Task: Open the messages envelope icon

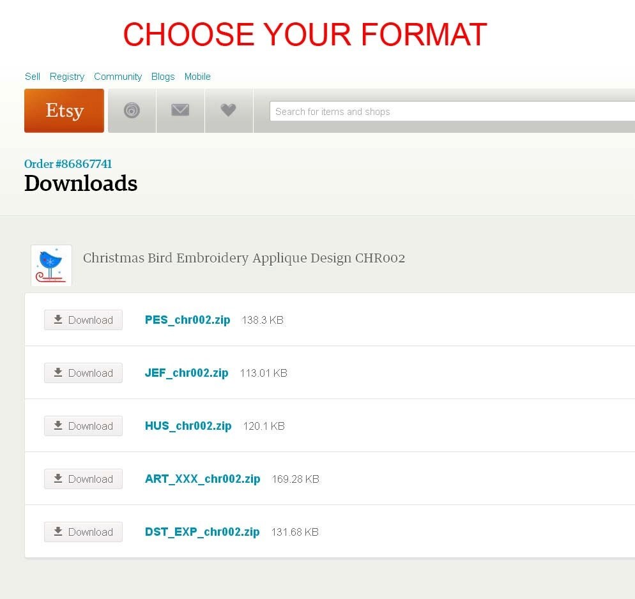Action: (x=180, y=110)
